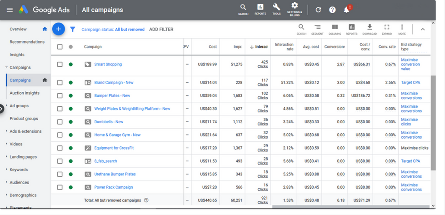Open the Segment table option

317,29
